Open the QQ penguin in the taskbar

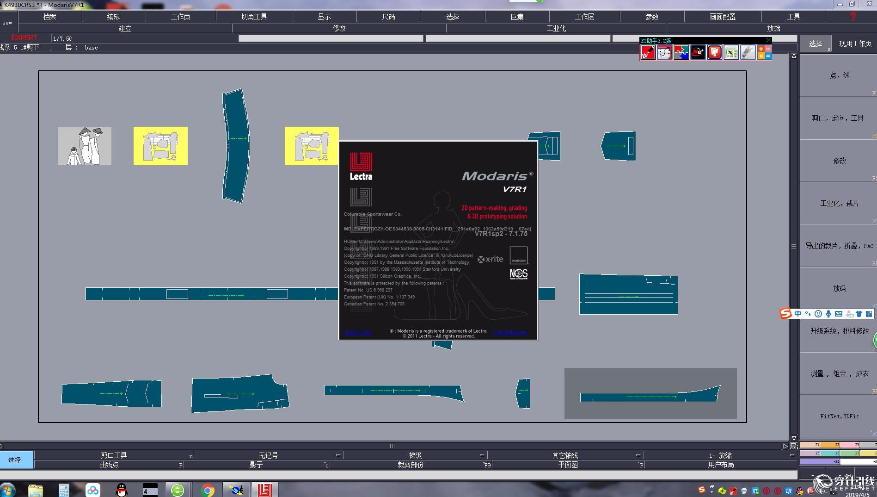[x=121, y=490]
